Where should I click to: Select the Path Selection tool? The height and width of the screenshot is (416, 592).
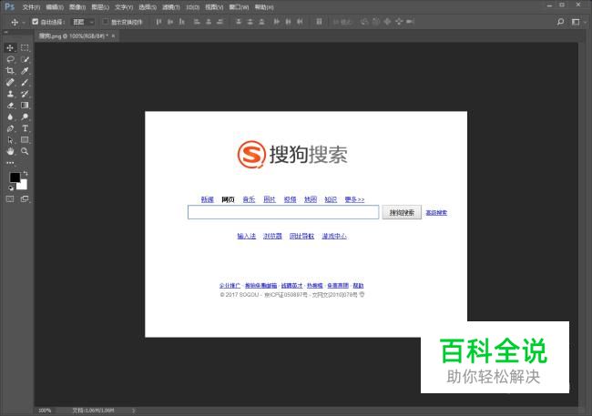tap(10, 139)
